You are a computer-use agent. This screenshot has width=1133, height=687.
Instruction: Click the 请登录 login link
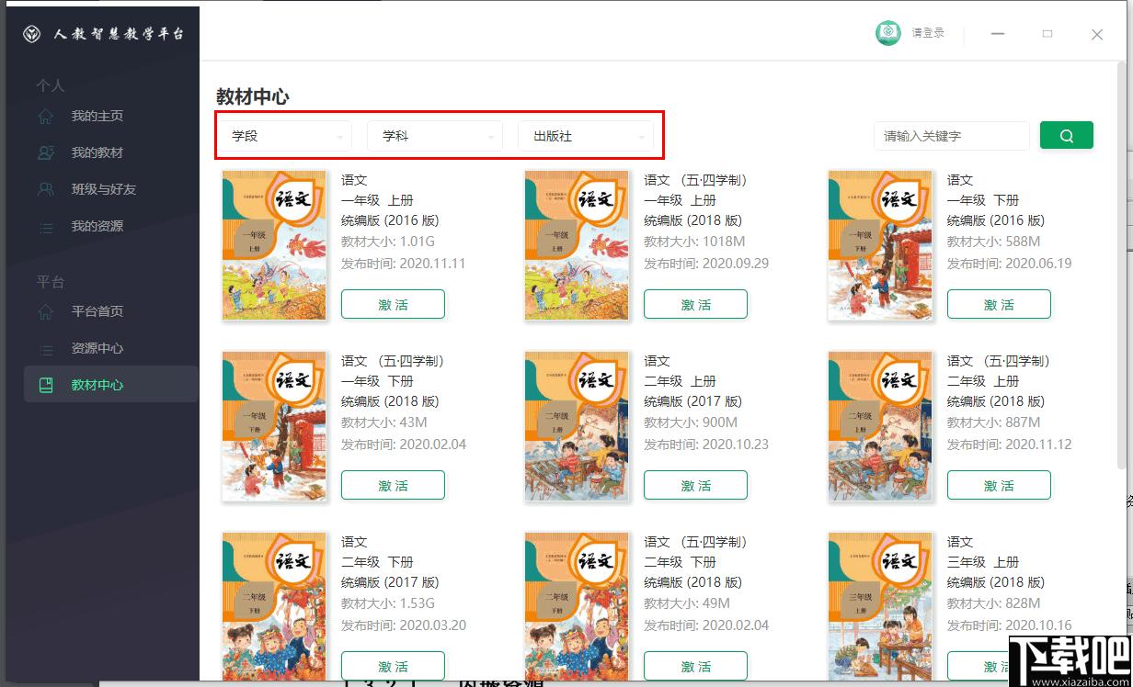(x=928, y=33)
